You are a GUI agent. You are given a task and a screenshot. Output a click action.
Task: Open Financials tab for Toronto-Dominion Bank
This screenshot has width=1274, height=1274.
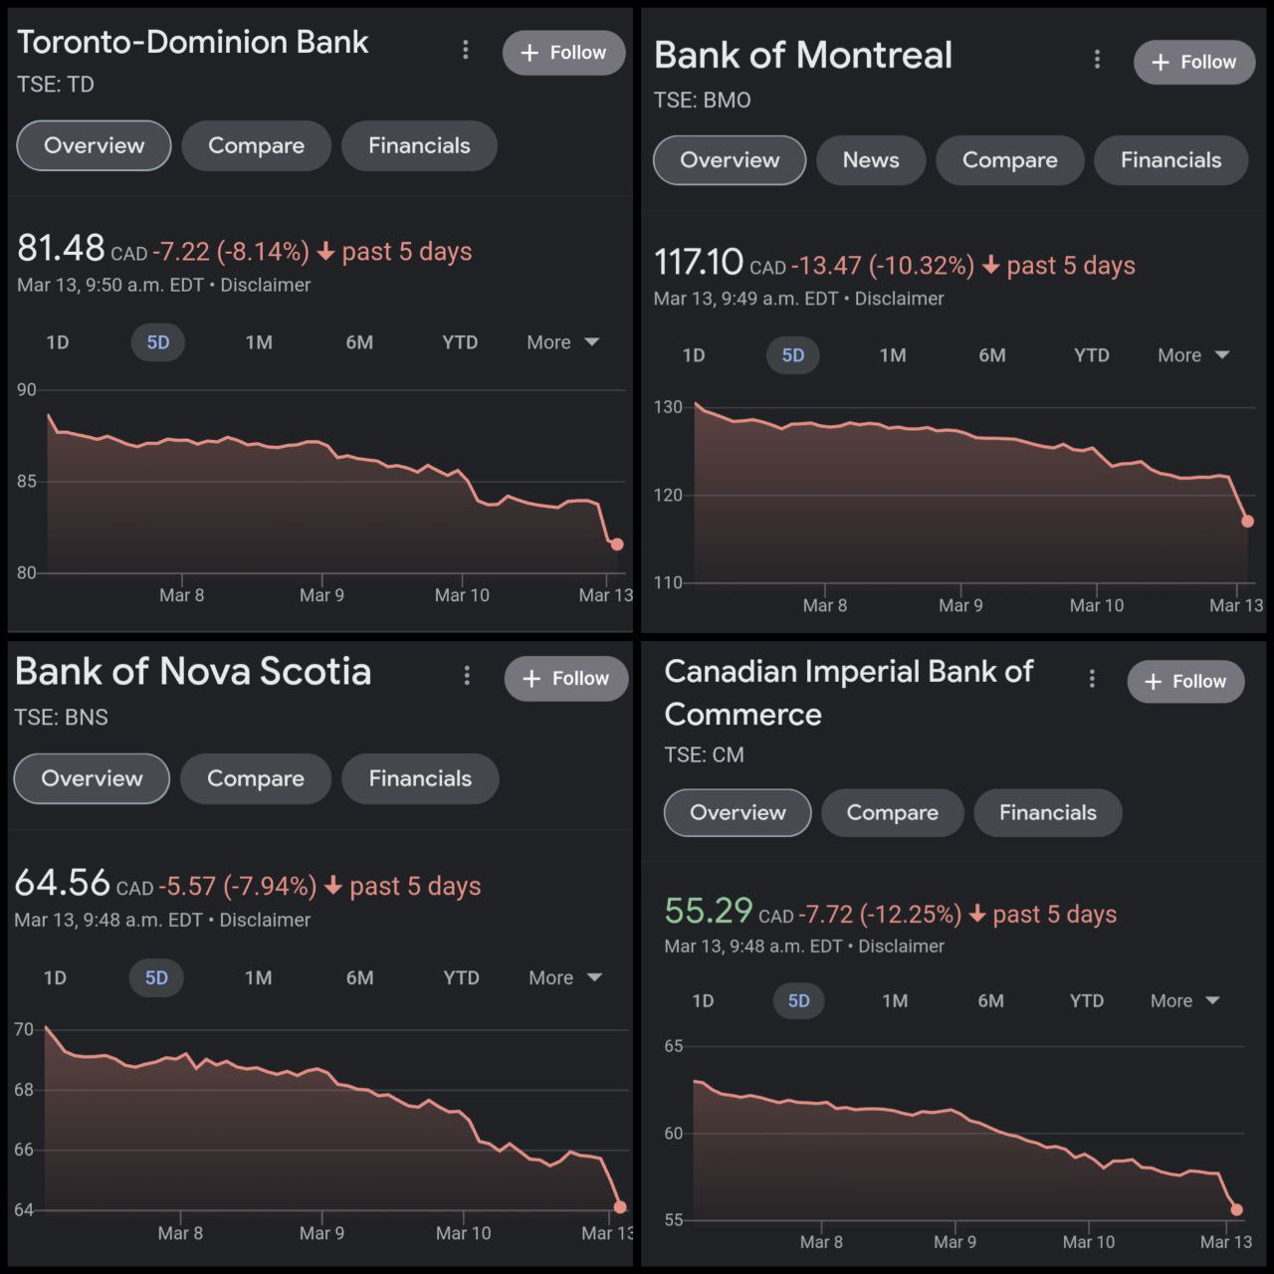(x=419, y=145)
